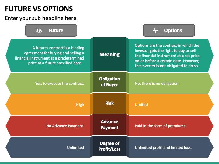Click the FUTURE VS OPTIONS title
Image resolution: width=219 pixels, height=164 pixels.
click(x=39, y=9)
